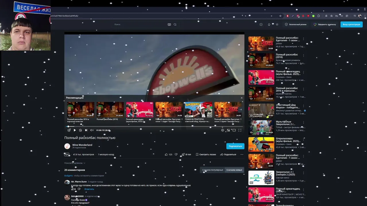Enable picture-in-picture mode
The width and height of the screenshot is (367, 206).
click(228, 130)
